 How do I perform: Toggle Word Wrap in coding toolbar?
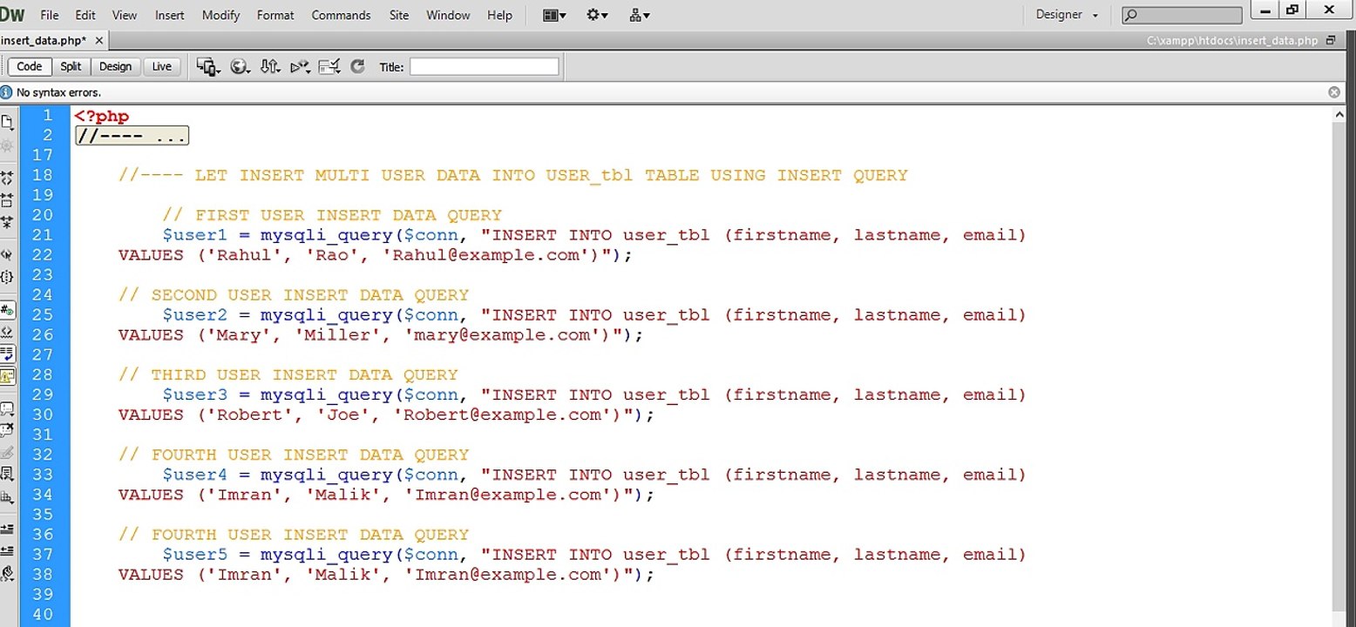point(7,354)
